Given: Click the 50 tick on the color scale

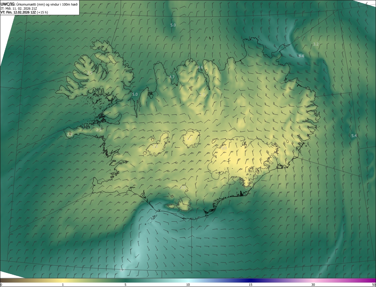Looking at the screenshot, I should pos(374,285).
